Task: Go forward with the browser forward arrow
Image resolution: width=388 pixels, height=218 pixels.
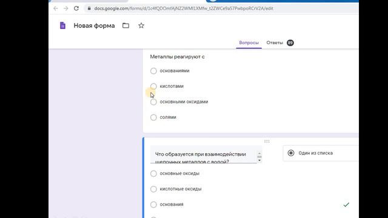Action: pos(66,8)
